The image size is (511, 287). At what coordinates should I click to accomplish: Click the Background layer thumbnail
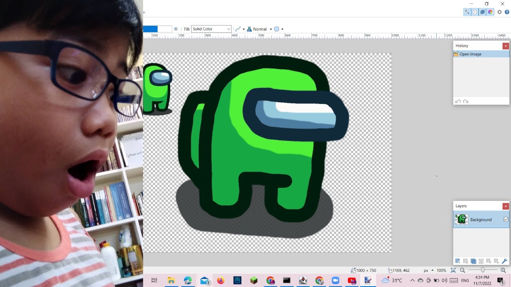(x=462, y=219)
